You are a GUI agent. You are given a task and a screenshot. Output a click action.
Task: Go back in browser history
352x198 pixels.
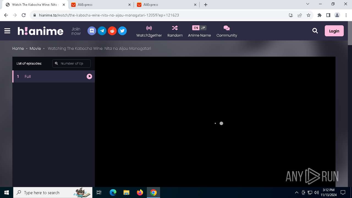(6, 15)
